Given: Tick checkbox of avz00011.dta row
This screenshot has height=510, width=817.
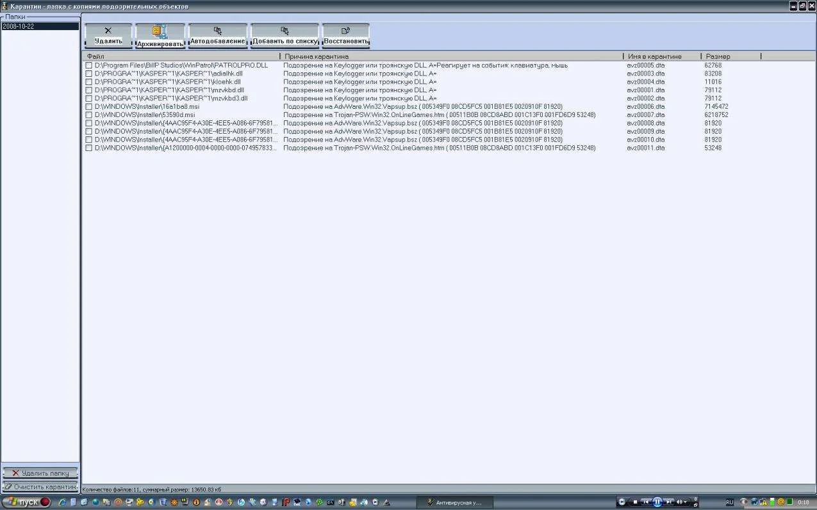Looking at the screenshot, I should pos(89,148).
